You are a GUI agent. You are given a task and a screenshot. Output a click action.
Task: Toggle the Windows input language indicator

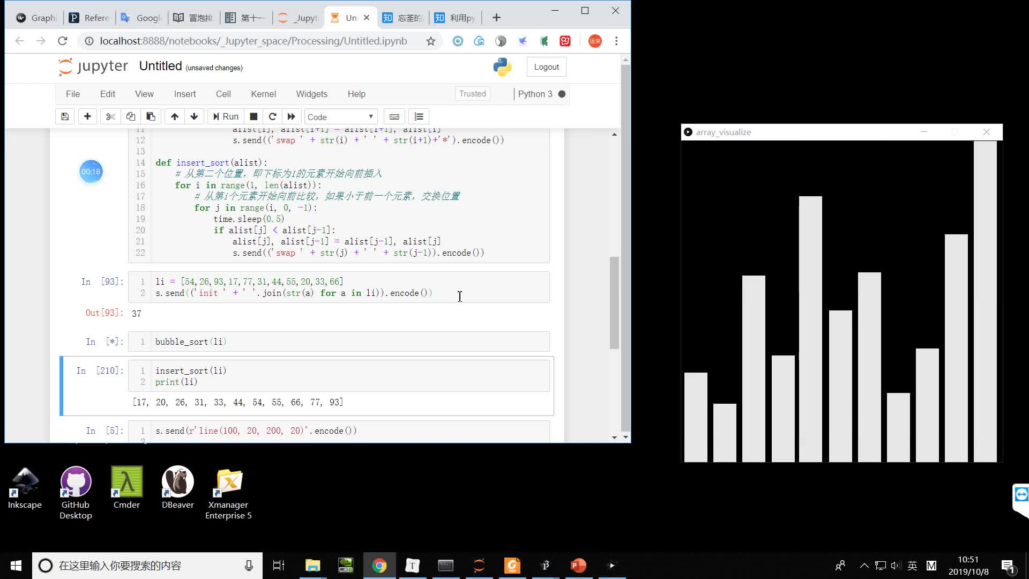tap(912, 566)
